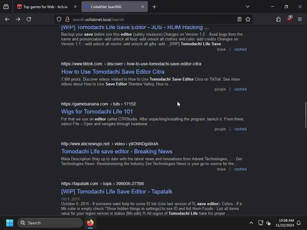The width and height of the screenshot is (307, 230).
Task: Open Firefox from the taskbar
Action: (90, 223)
